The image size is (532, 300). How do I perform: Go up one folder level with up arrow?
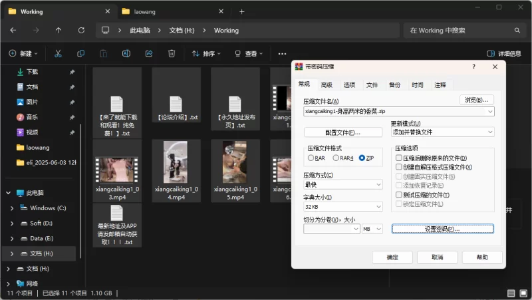click(x=59, y=31)
